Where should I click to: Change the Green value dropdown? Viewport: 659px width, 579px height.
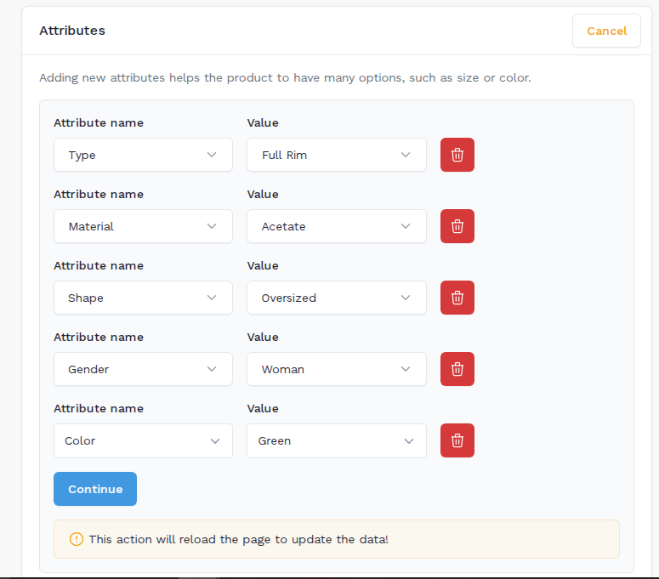(336, 440)
